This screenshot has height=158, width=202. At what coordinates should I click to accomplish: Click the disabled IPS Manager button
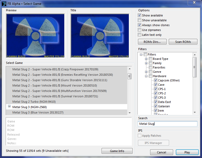(x=153, y=143)
